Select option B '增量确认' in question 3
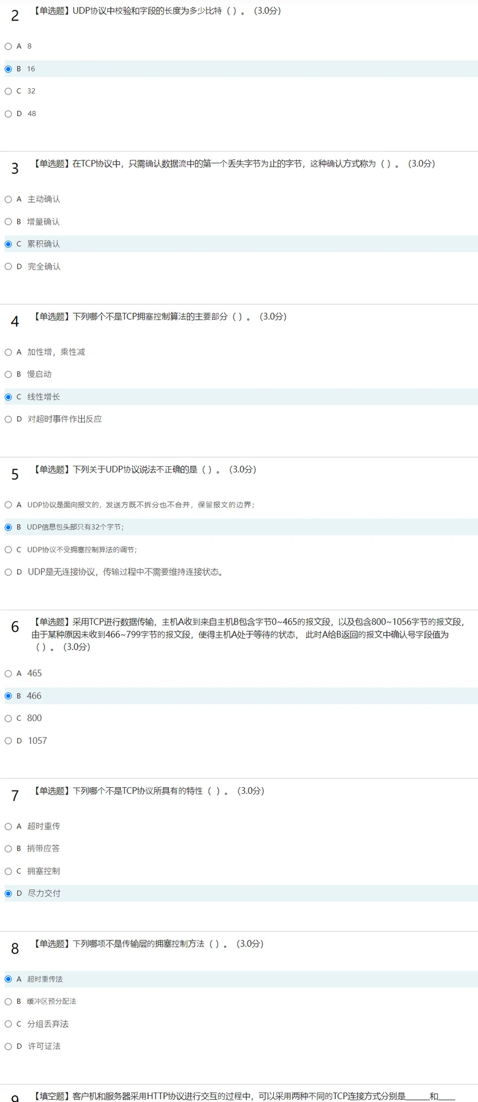478x1102 pixels. point(8,222)
